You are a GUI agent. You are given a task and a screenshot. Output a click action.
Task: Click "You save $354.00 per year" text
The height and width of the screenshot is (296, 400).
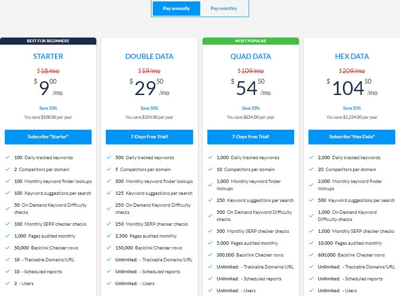pyautogui.click(x=149, y=117)
